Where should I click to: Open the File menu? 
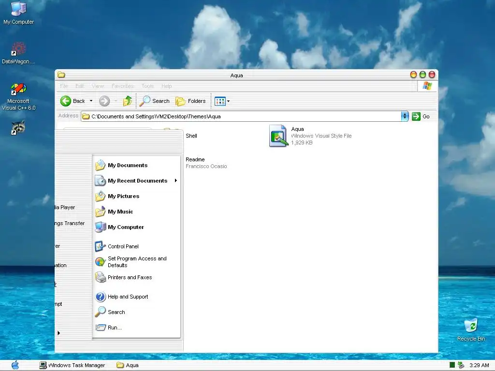point(64,86)
